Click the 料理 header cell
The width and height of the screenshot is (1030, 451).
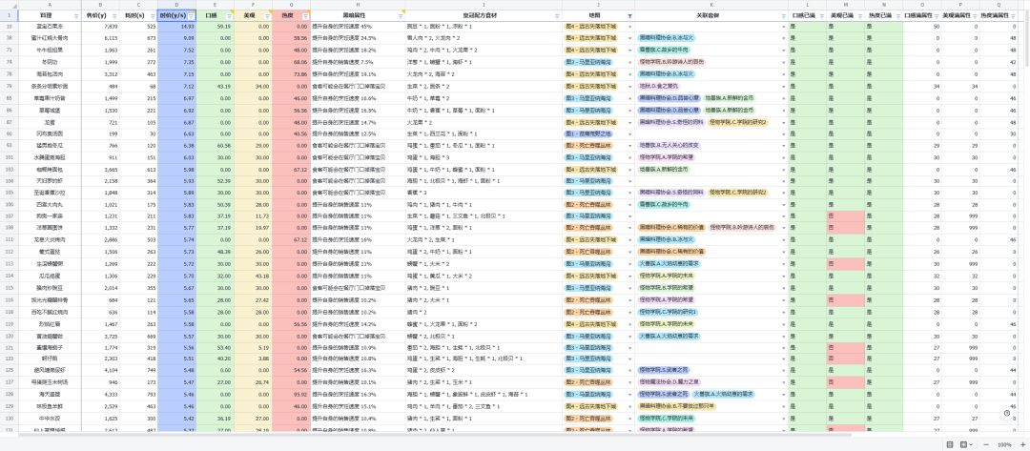[x=50, y=15]
